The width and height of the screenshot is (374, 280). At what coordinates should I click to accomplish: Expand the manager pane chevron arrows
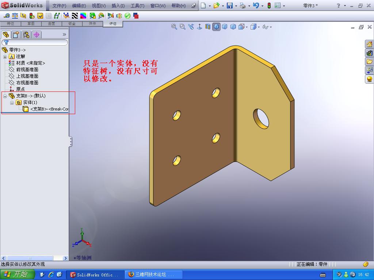pos(64,35)
